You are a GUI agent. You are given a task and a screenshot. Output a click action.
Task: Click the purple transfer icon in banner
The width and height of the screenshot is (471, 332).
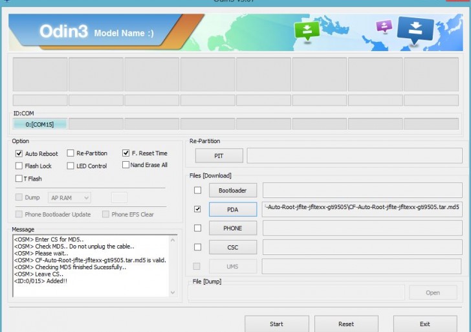click(x=384, y=27)
